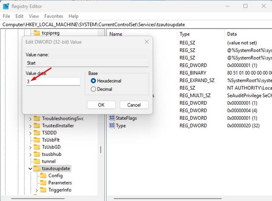Click the REG_MULTI_SZ type cell
The width and height of the screenshot is (272, 201).
click(x=195, y=95)
